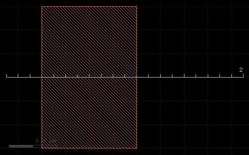The height and width of the screenshot is (155, 249).
Task: Click the top edge of the red rectangle
Action: click(x=89, y=7)
